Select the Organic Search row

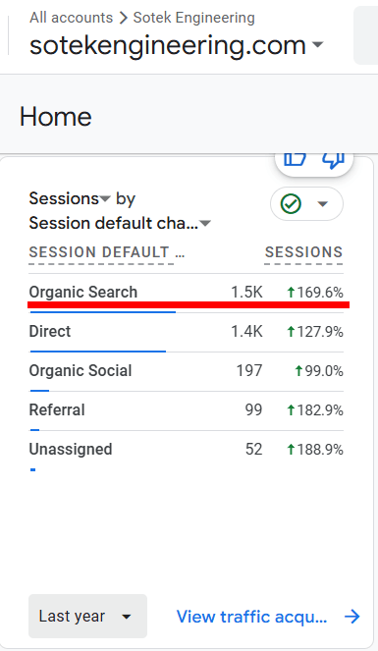(x=186, y=293)
